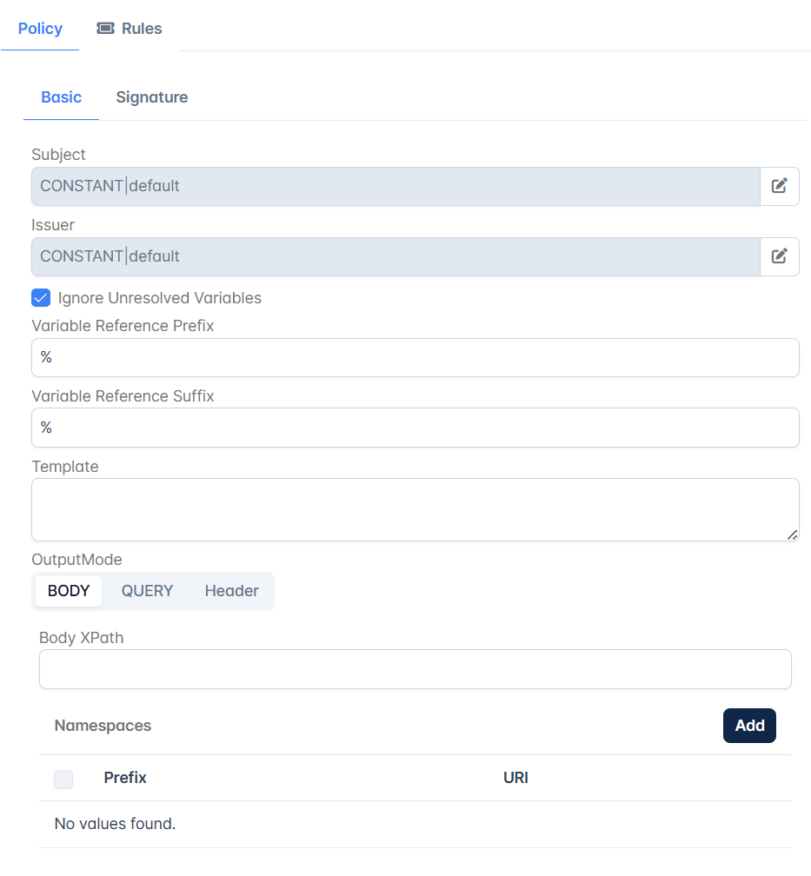The height and width of the screenshot is (876, 811).
Task: Click inside the Template text area
Action: [x=415, y=509]
